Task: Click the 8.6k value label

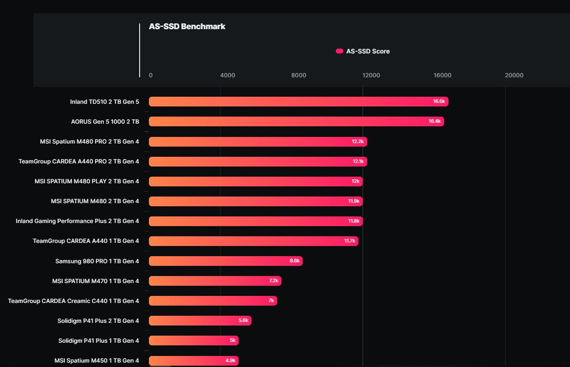Action: coord(295,261)
